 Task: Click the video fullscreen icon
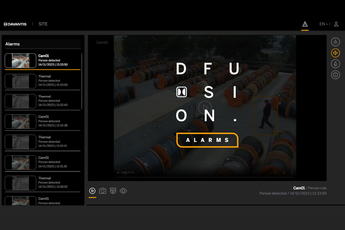tap(284, 172)
